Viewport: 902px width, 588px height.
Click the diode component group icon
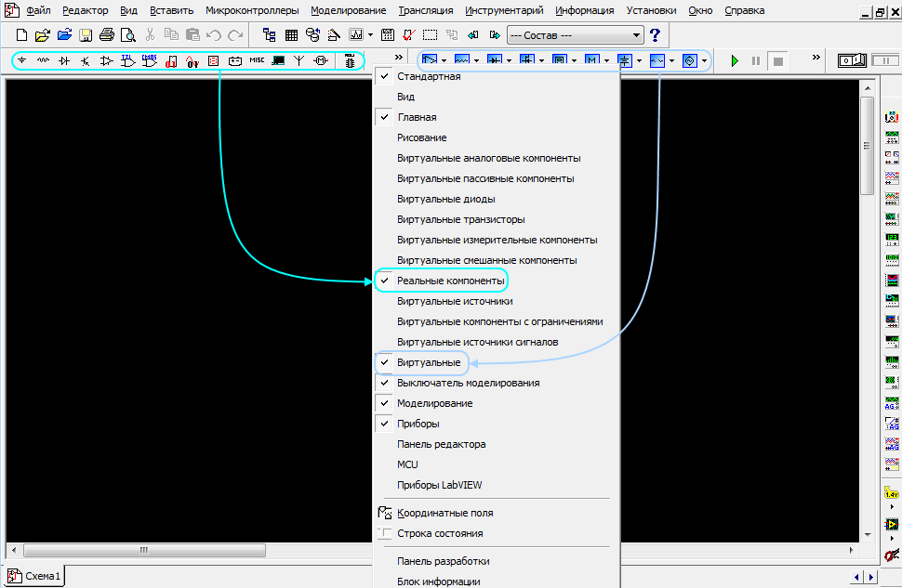click(64, 60)
